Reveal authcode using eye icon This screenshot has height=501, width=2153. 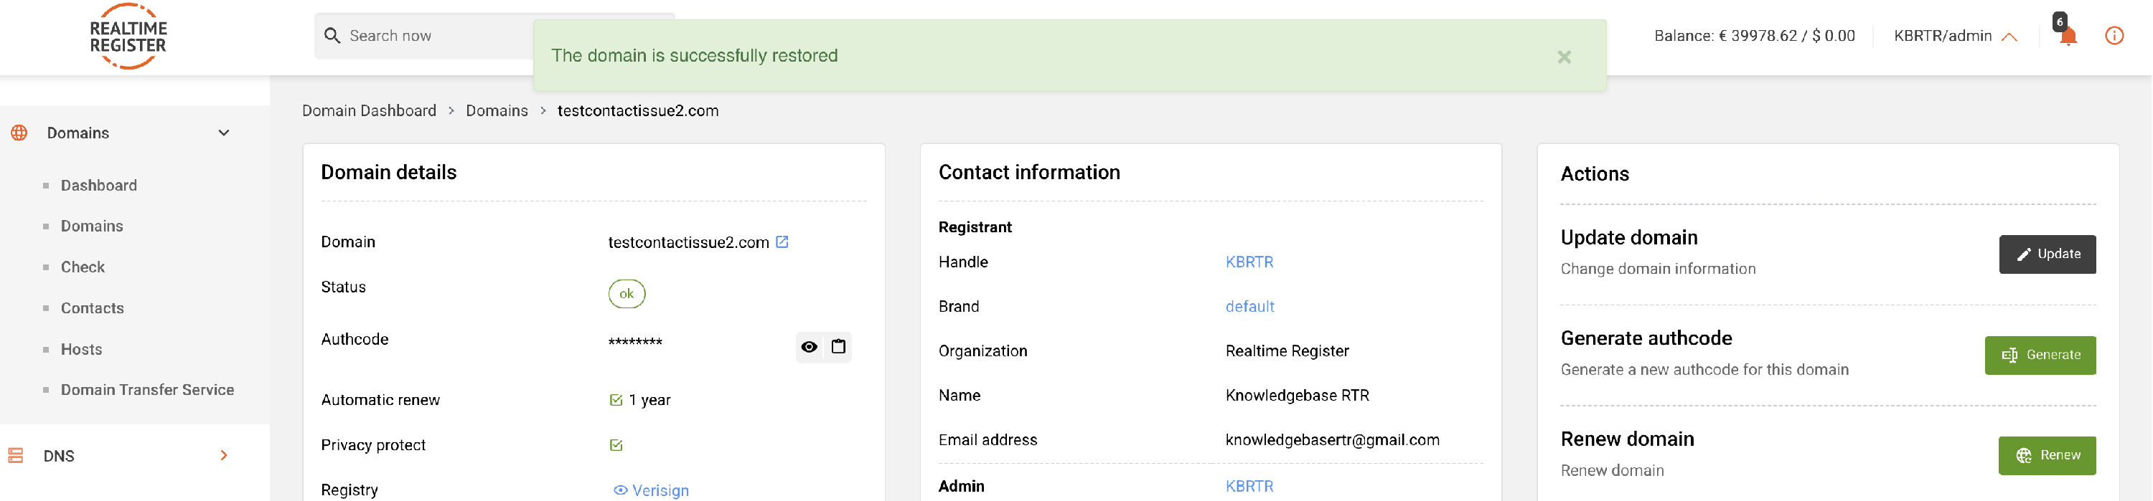pyautogui.click(x=809, y=346)
